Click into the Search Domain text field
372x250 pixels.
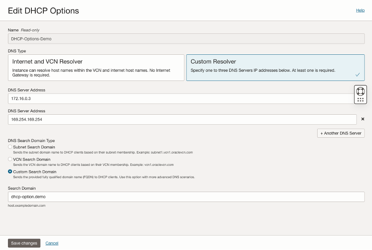coord(186,197)
